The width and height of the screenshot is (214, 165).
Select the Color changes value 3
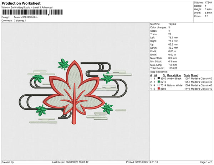[x=169, y=27]
